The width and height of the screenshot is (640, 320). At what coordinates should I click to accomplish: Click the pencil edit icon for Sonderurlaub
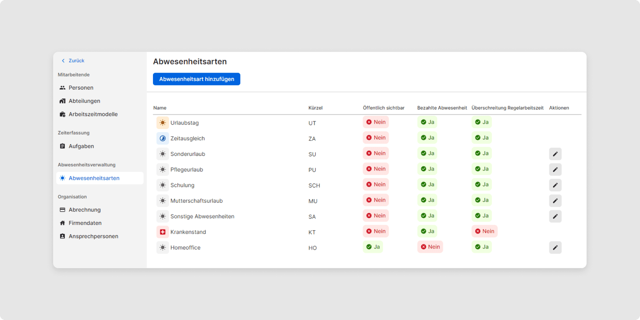coord(555,154)
